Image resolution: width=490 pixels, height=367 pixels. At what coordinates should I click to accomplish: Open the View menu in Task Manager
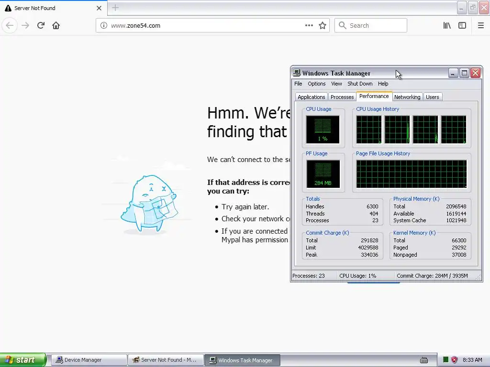click(336, 84)
